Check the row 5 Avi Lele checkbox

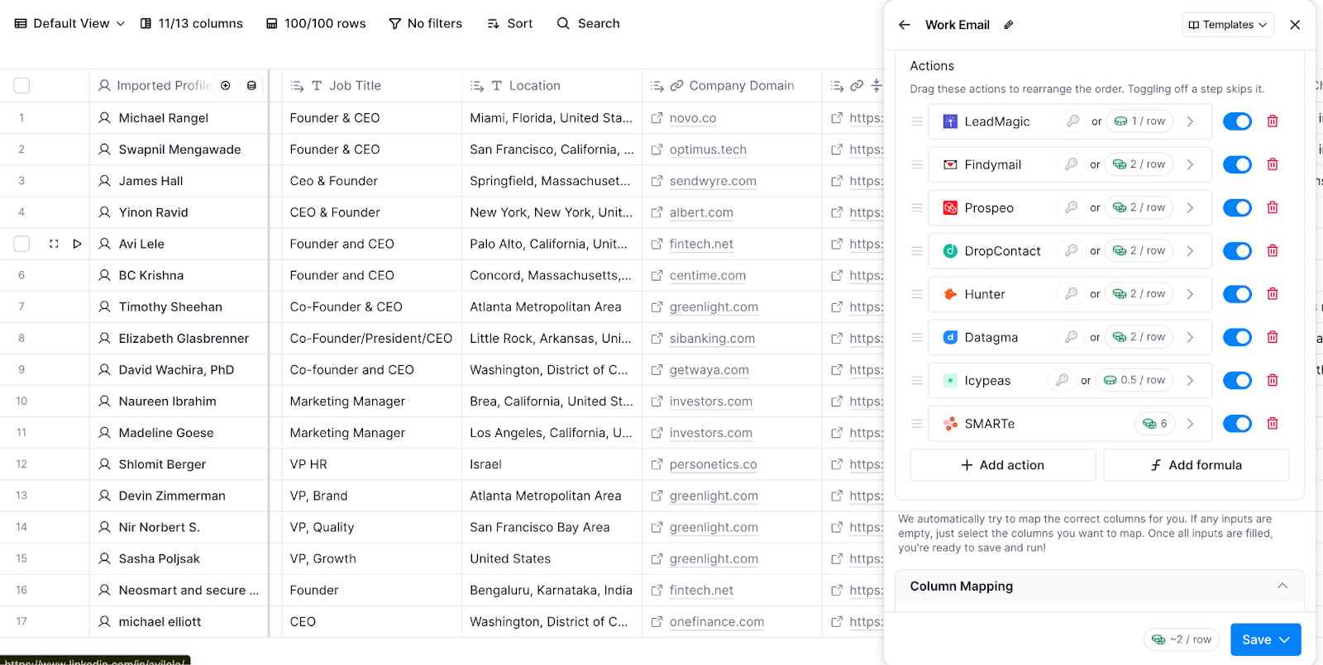coord(21,244)
